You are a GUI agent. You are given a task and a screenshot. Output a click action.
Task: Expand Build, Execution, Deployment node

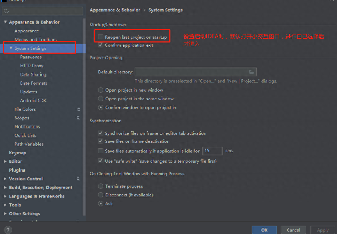pyautogui.click(x=5, y=187)
